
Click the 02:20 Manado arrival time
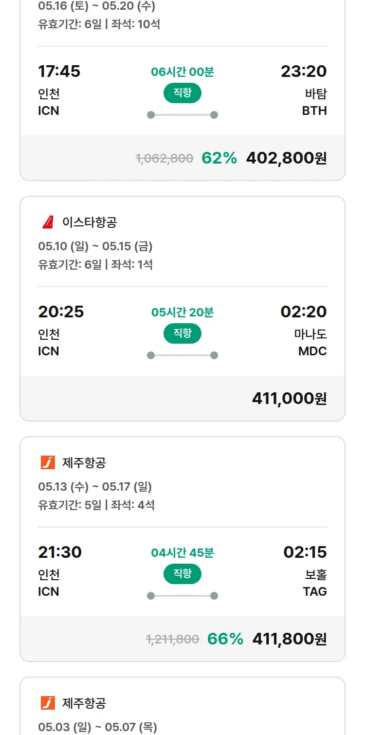click(x=303, y=312)
